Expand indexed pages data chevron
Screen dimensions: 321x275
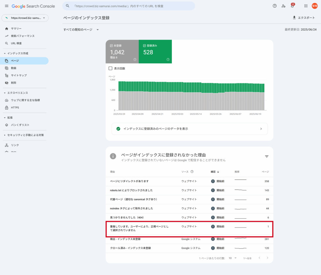tap(261, 129)
